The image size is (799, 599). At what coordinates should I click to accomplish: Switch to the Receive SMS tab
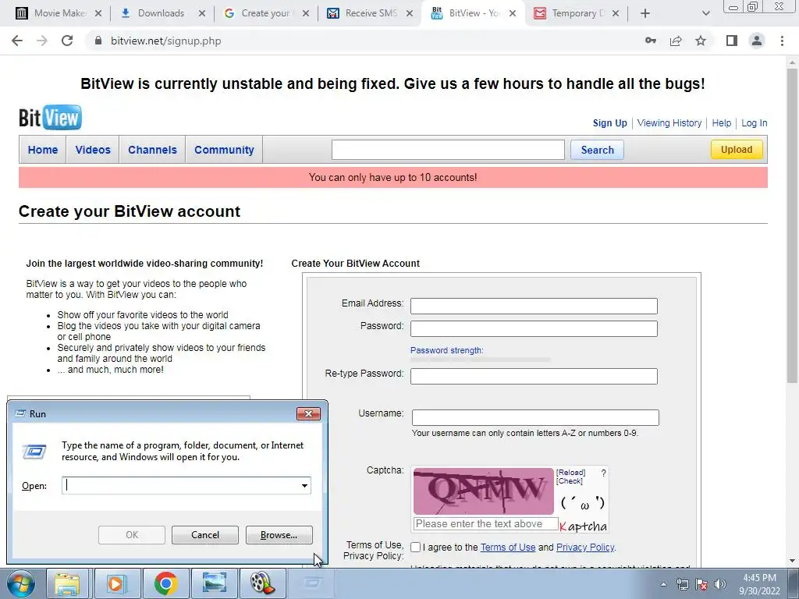pyautogui.click(x=369, y=13)
